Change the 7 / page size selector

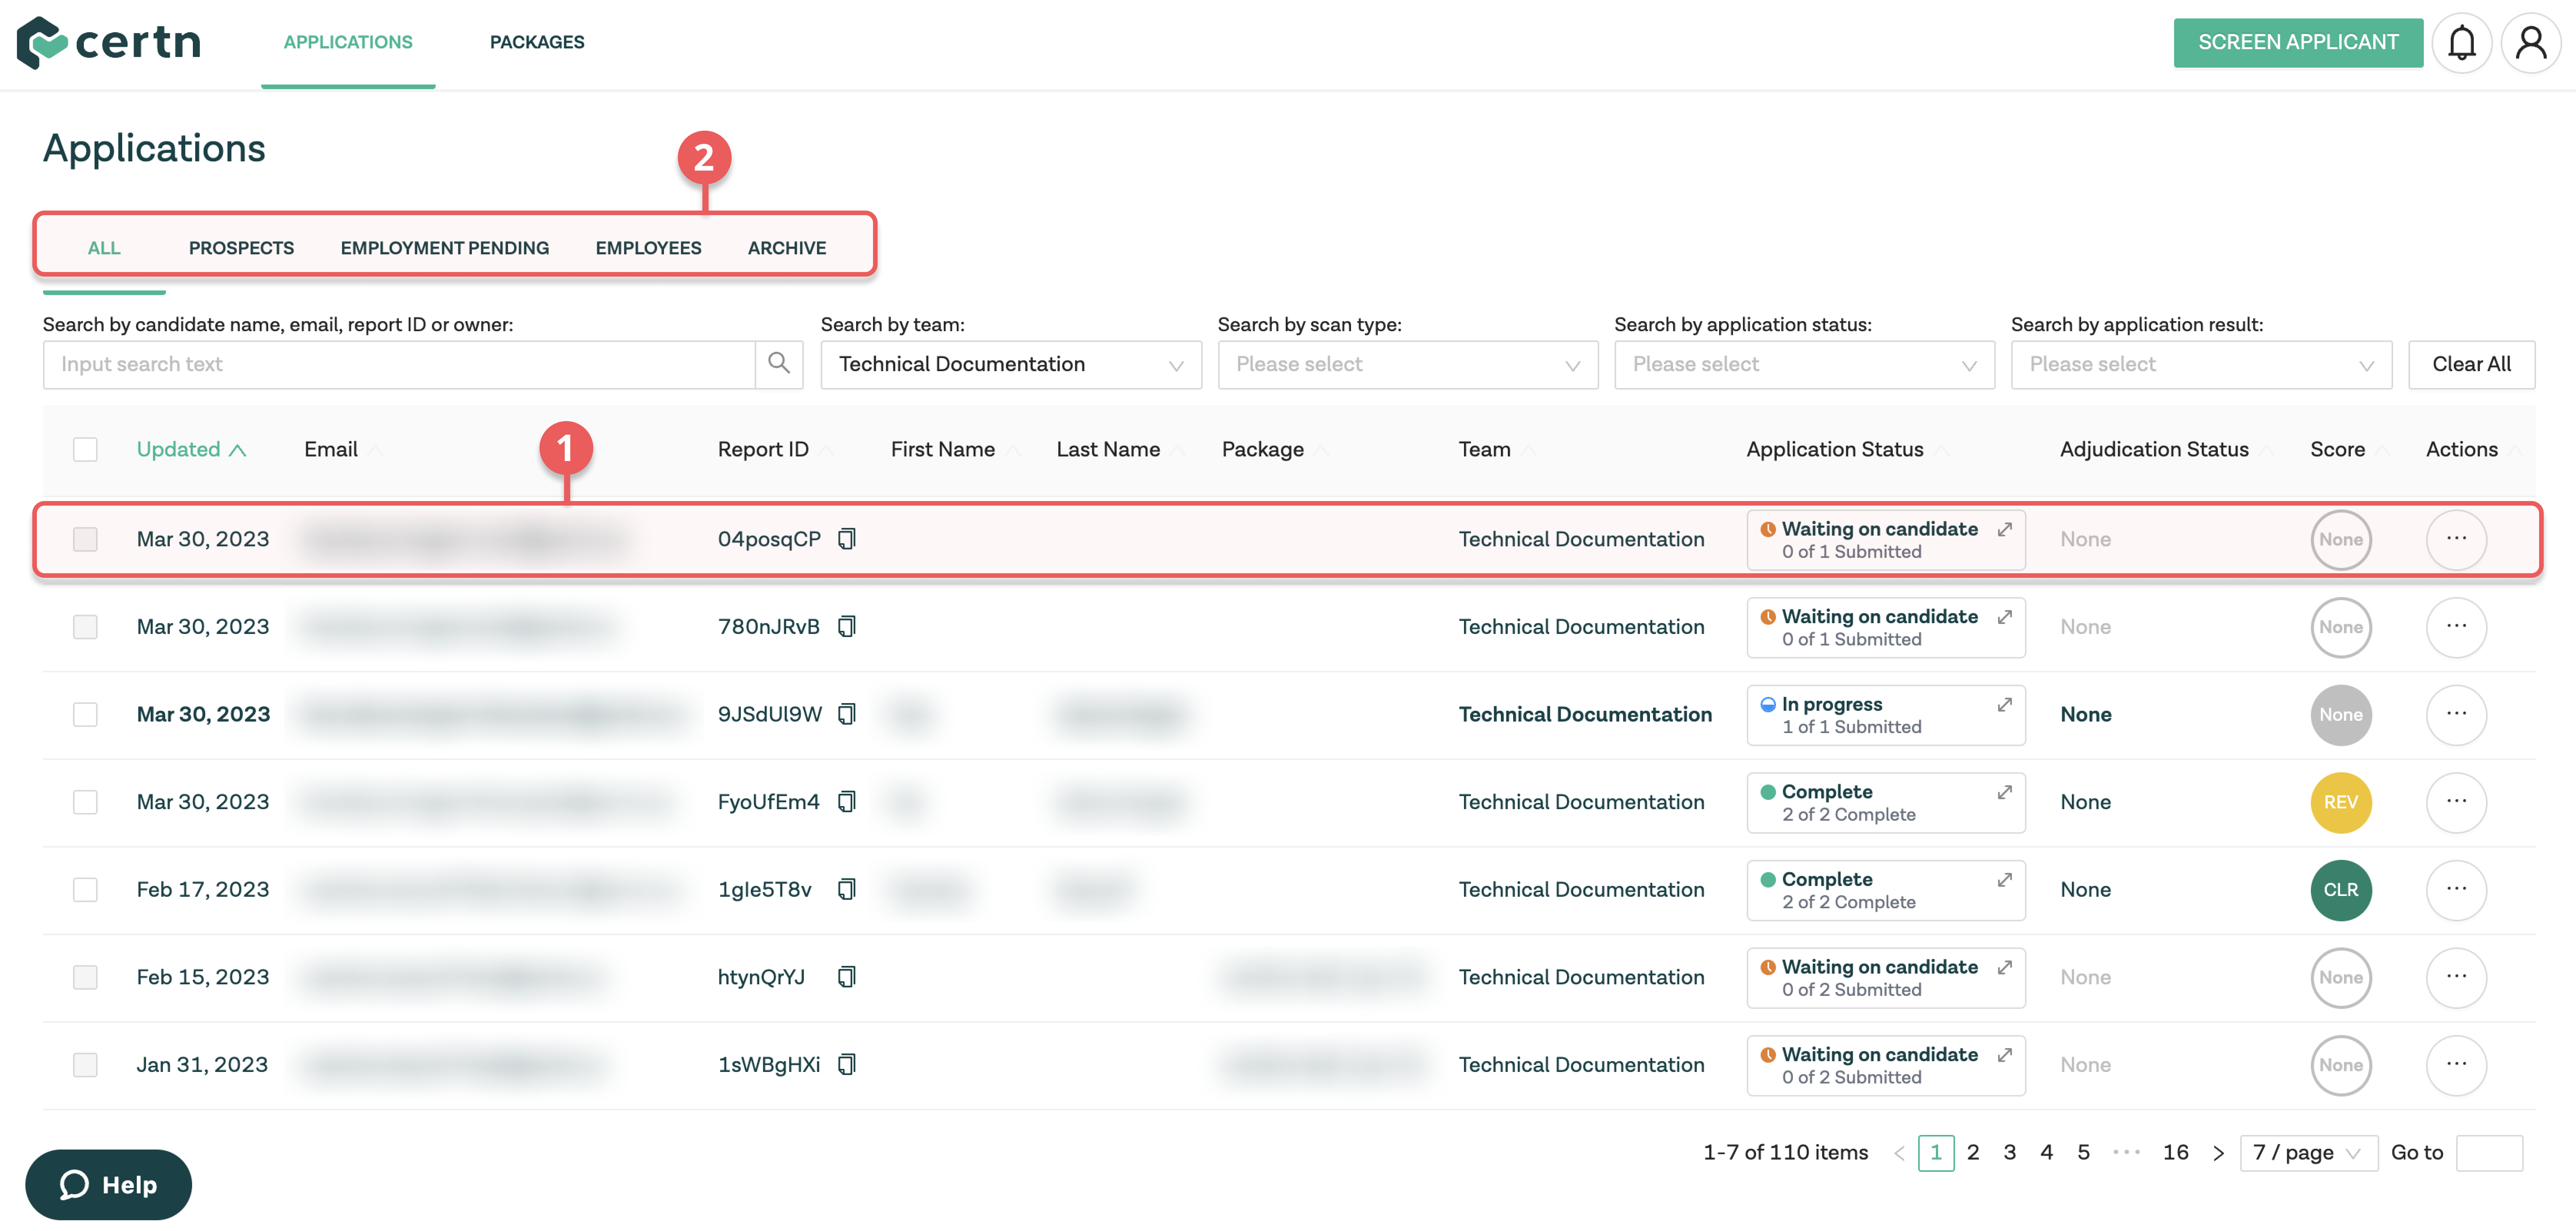click(2308, 1153)
